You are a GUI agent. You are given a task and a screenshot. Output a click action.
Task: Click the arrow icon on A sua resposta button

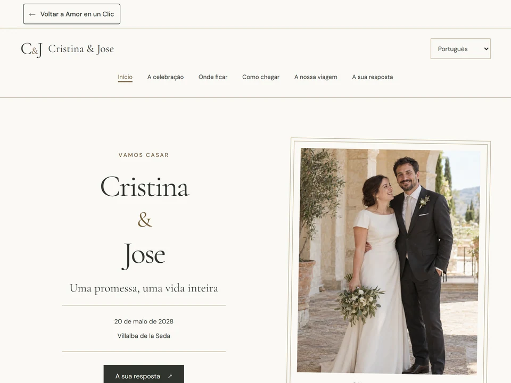(170, 376)
